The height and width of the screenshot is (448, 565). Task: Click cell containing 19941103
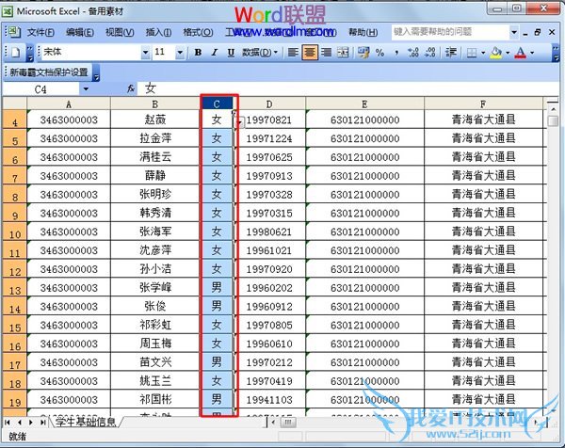[269, 399]
